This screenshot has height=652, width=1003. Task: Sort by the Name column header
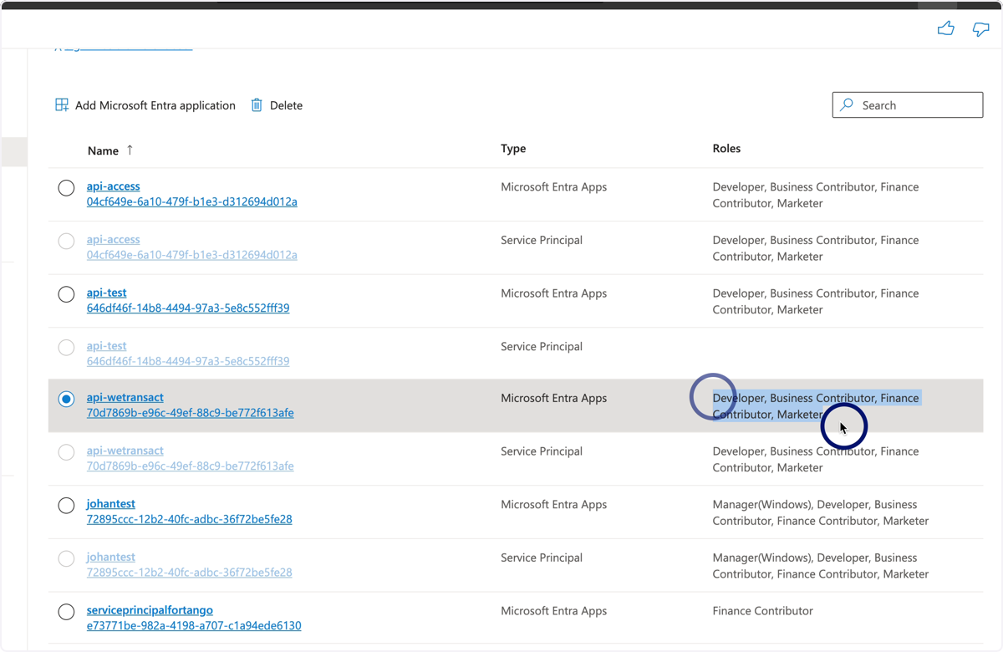[x=103, y=150]
